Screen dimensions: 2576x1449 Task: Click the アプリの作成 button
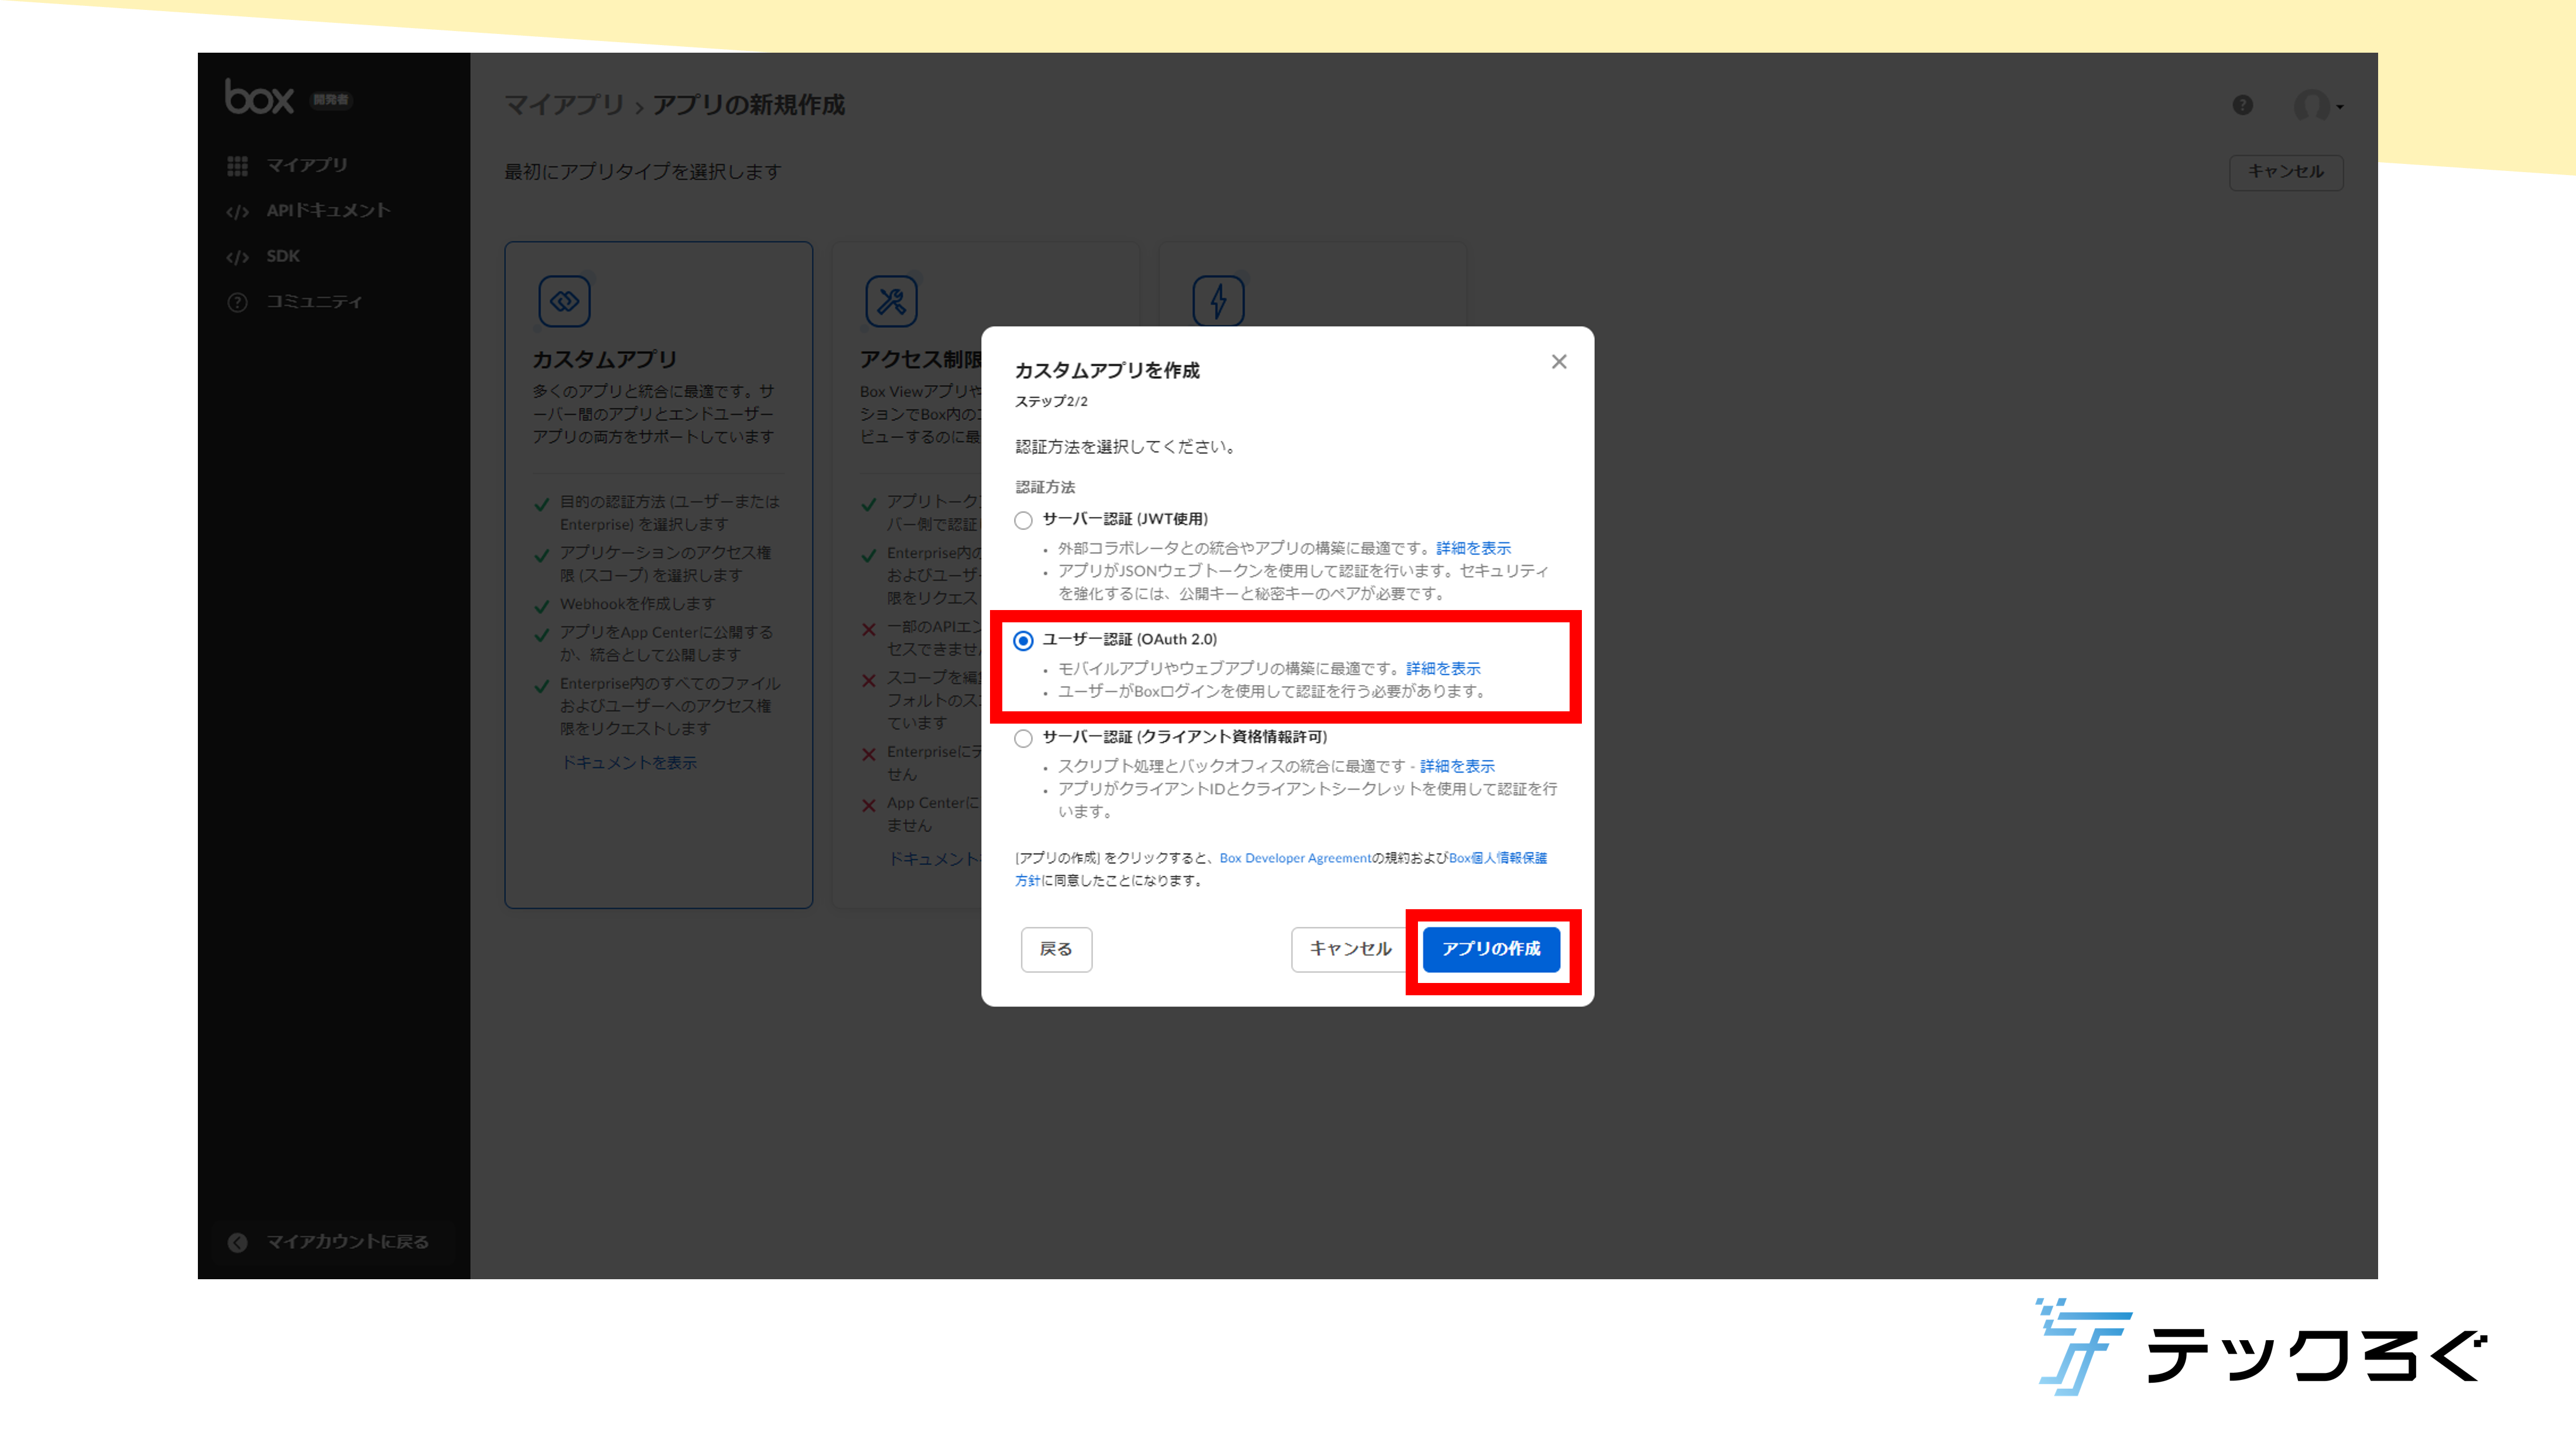(1491, 949)
